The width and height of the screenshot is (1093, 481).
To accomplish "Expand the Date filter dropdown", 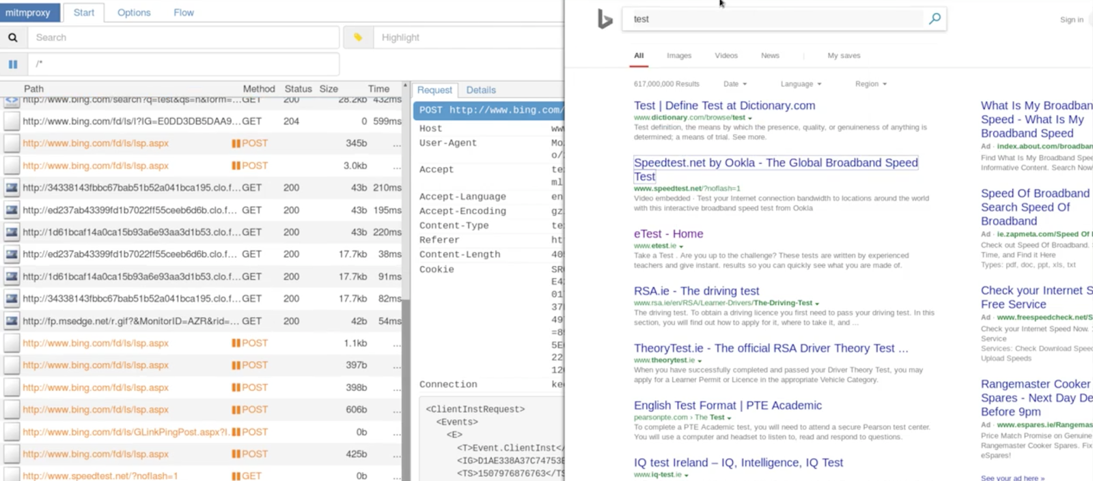I will 735,84.
